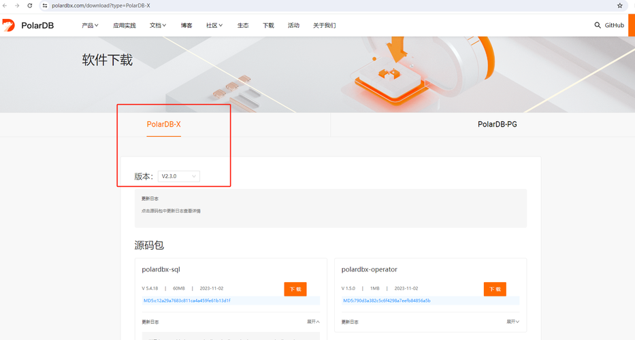The width and height of the screenshot is (635, 340).
Task: Click the polardbx-operator MD5 checksum
Action: pyautogui.click(x=387, y=301)
